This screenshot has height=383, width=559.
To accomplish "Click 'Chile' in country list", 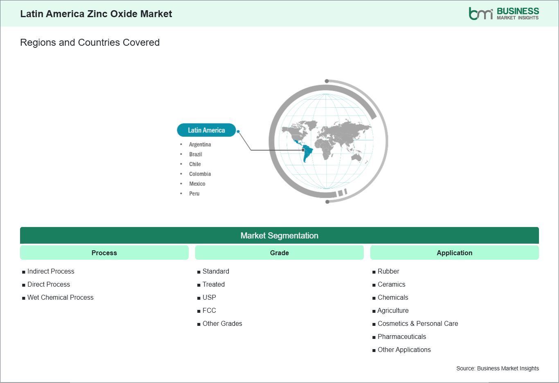I will (x=195, y=164).
